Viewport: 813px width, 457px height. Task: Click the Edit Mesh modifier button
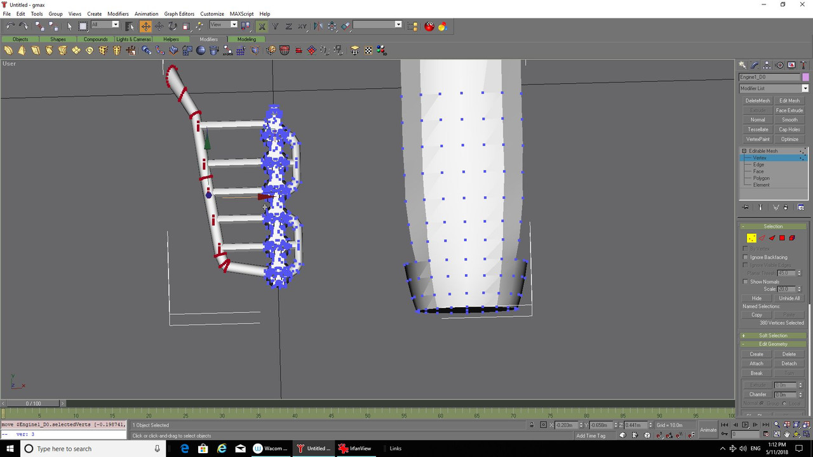coord(789,100)
